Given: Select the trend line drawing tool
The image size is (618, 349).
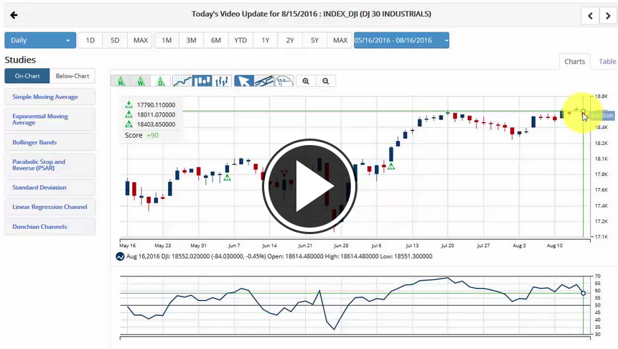Looking at the screenshot, I should [263, 81].
